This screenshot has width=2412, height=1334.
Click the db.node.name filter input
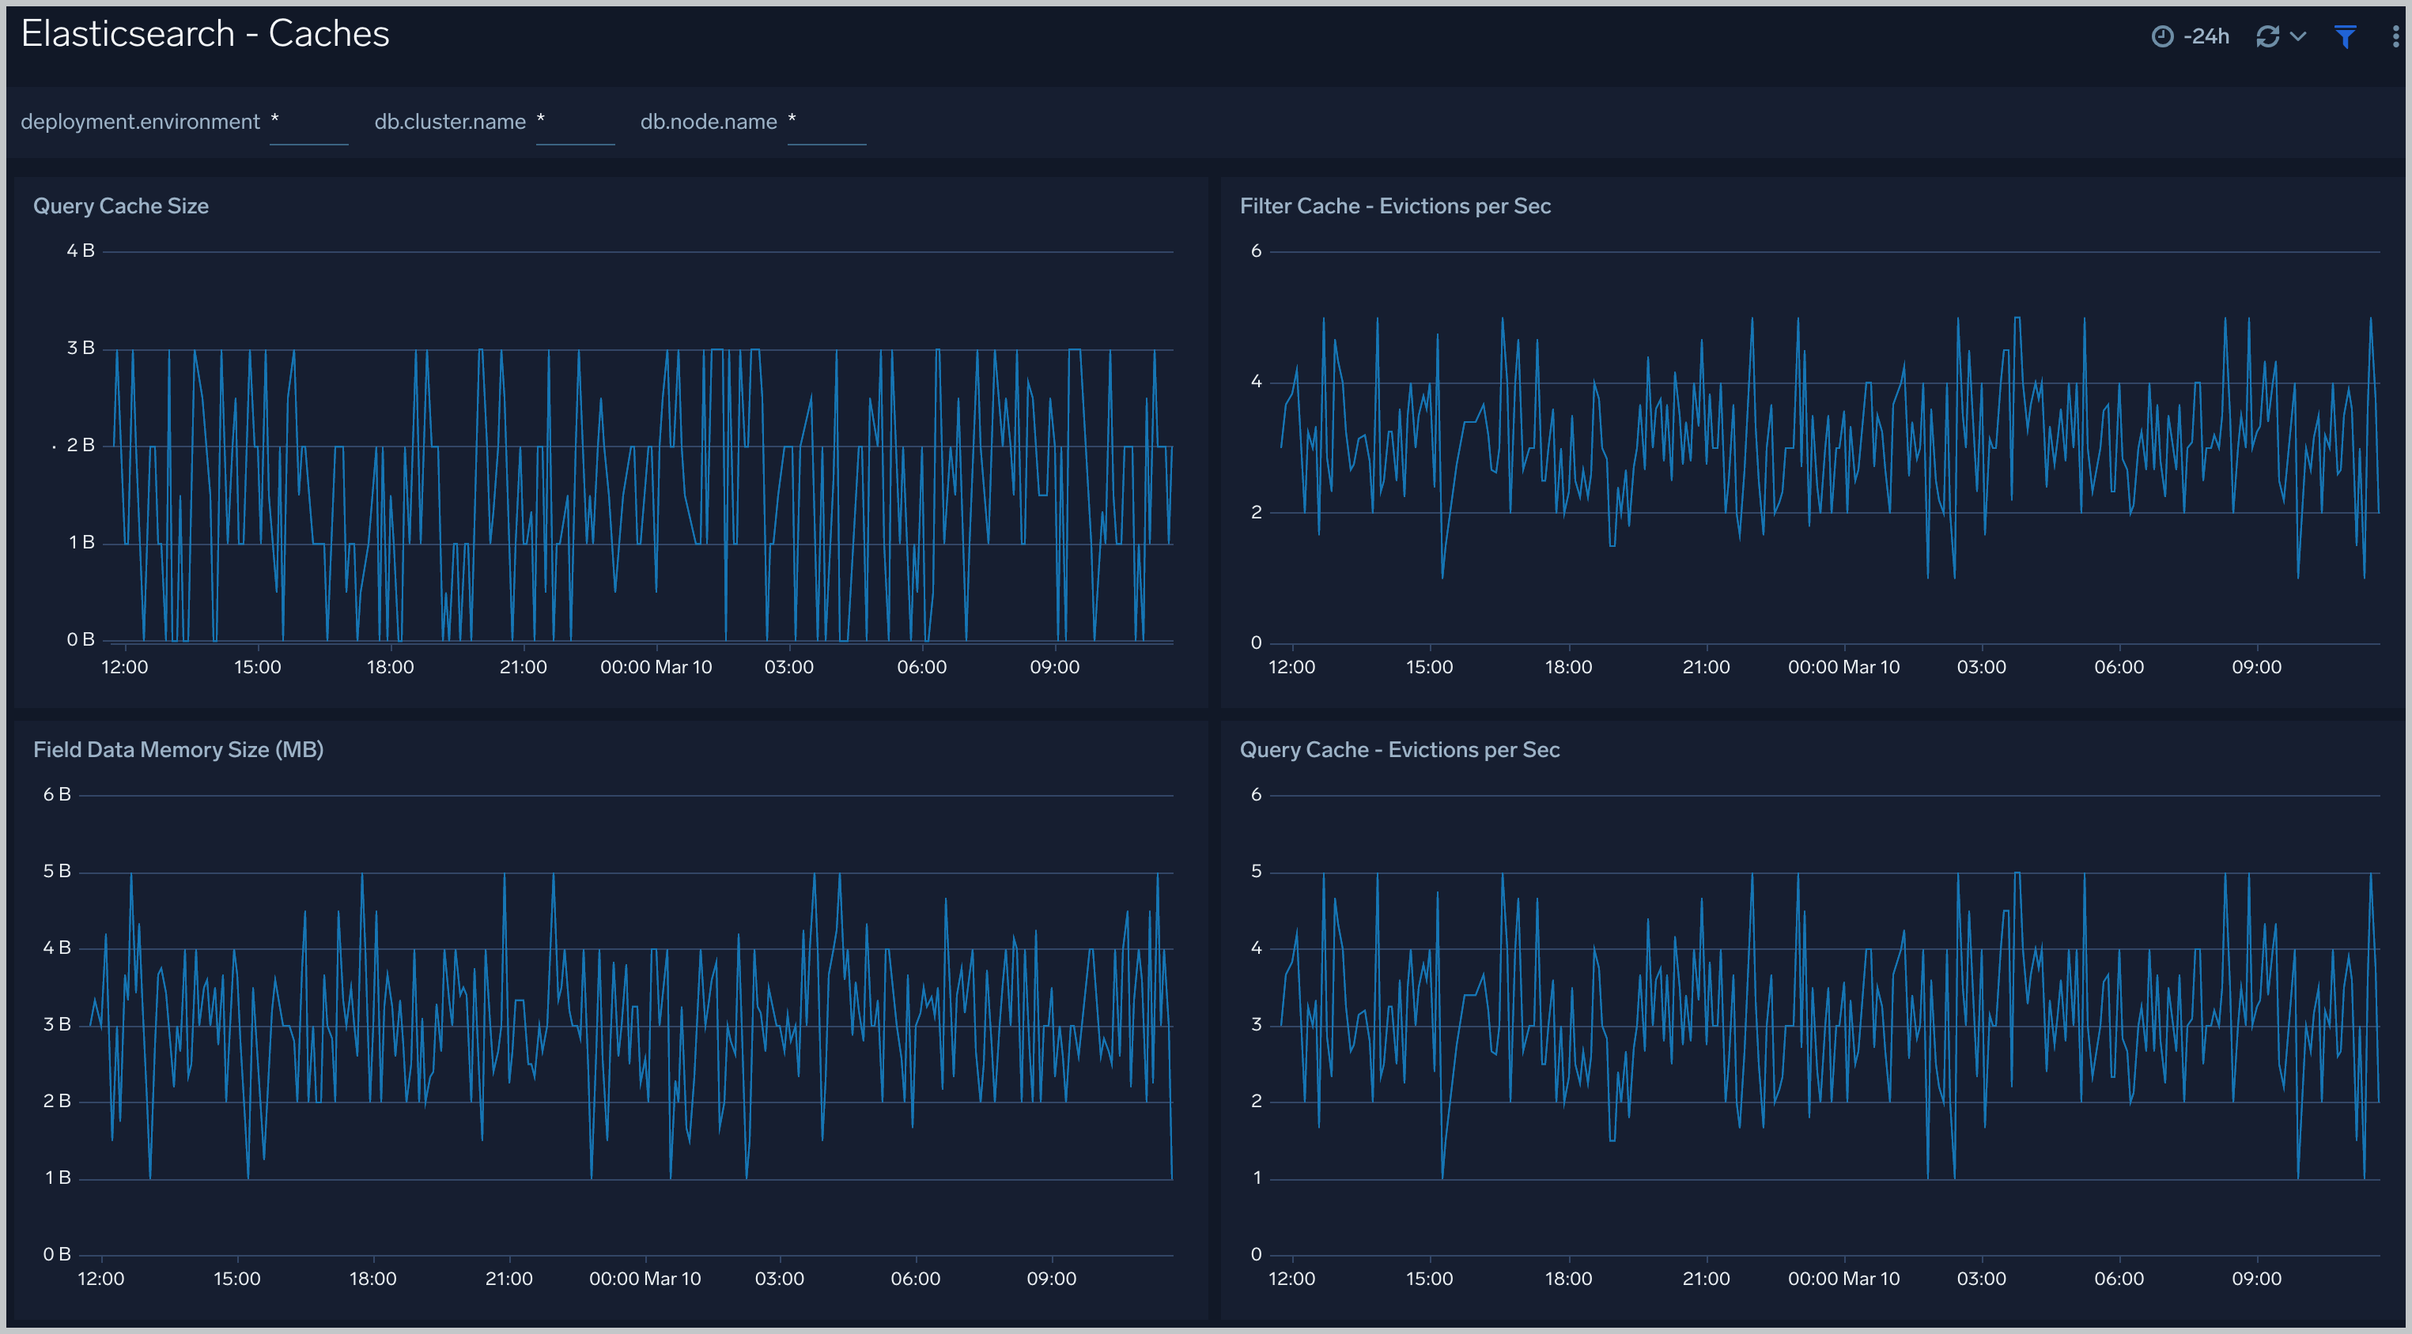826,122
